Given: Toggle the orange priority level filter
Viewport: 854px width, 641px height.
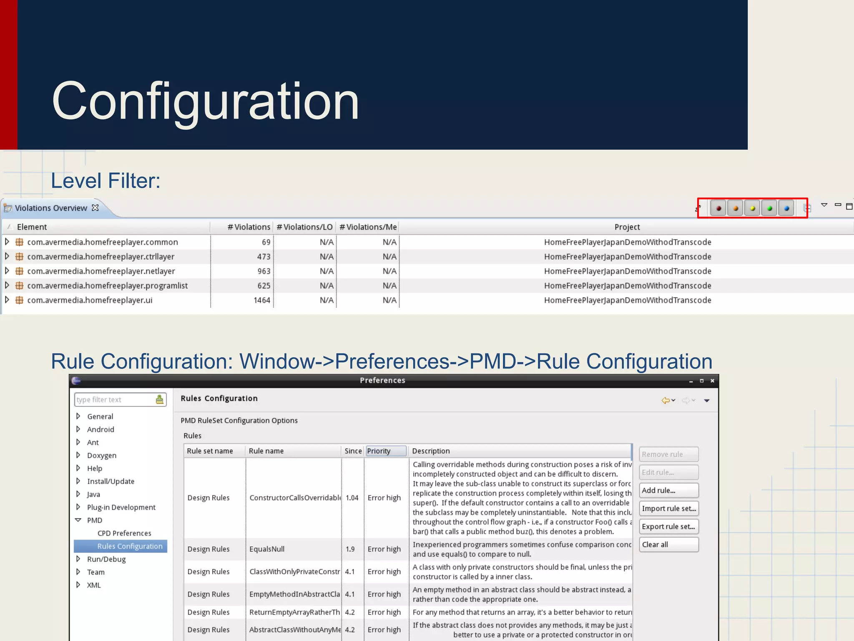Looking at the screenshot, I should coord(735,208).
